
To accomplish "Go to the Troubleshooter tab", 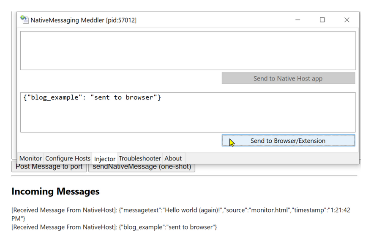I will click(140, 158).
